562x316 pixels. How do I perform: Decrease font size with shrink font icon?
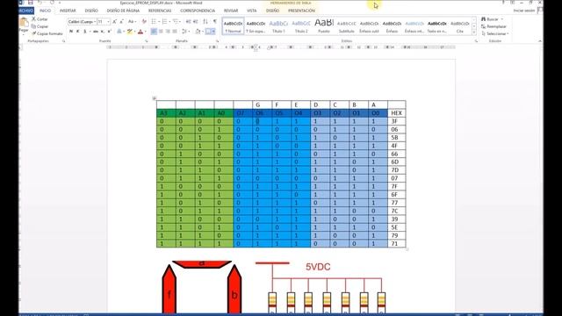click(122, 22)
